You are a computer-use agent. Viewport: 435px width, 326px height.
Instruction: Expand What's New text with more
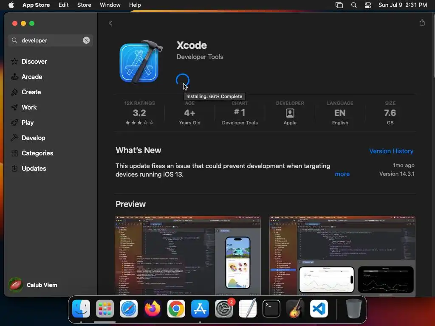pos(342,174)
